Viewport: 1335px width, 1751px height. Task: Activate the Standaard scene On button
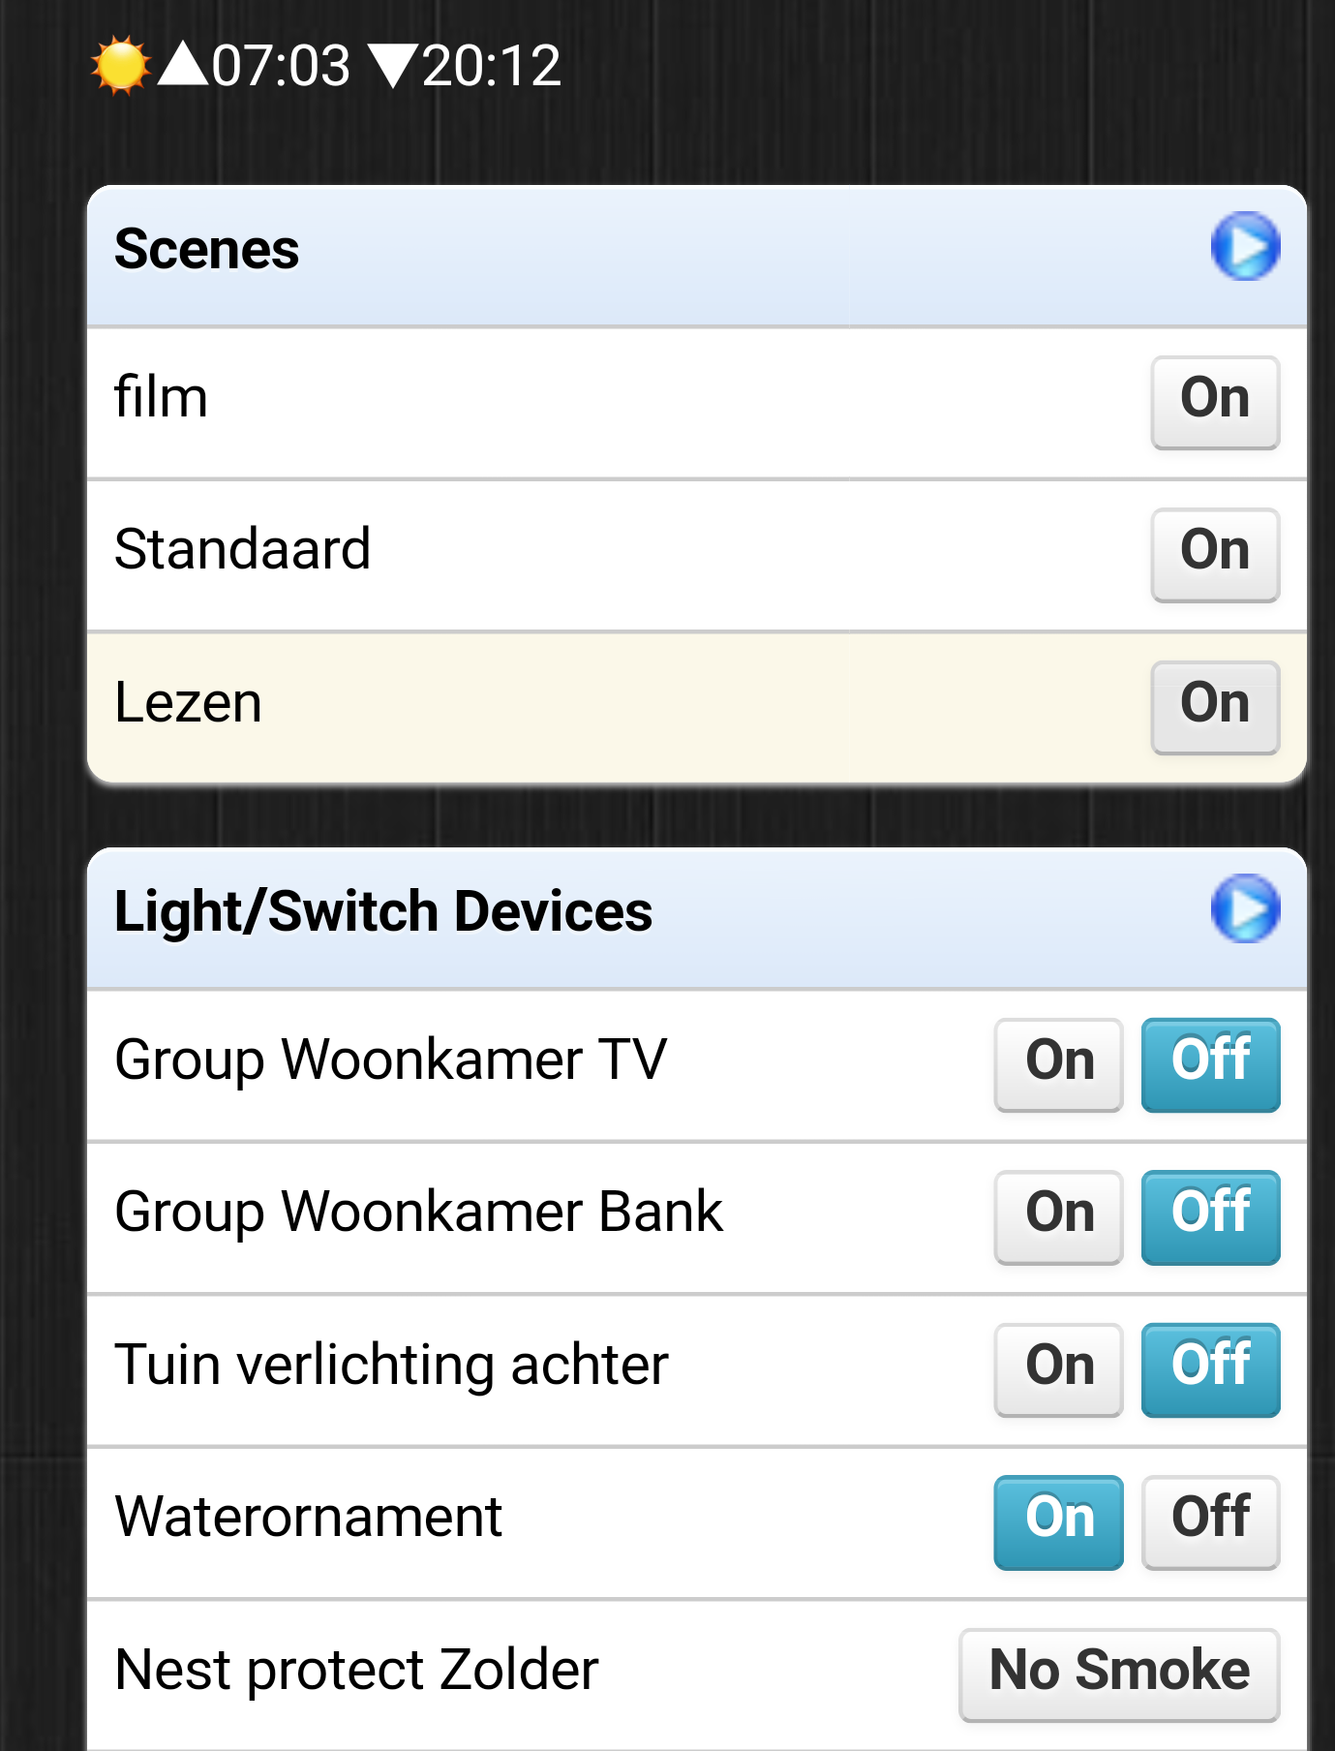pos(1215,555)
